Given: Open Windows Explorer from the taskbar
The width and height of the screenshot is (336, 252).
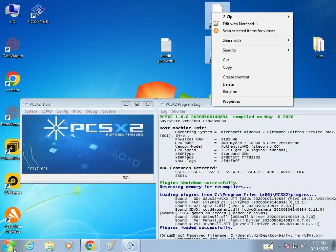Looking at the screenshot, I should point(50,245).
